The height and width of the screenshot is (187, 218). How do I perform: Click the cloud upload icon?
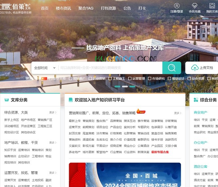click(195, 68)
